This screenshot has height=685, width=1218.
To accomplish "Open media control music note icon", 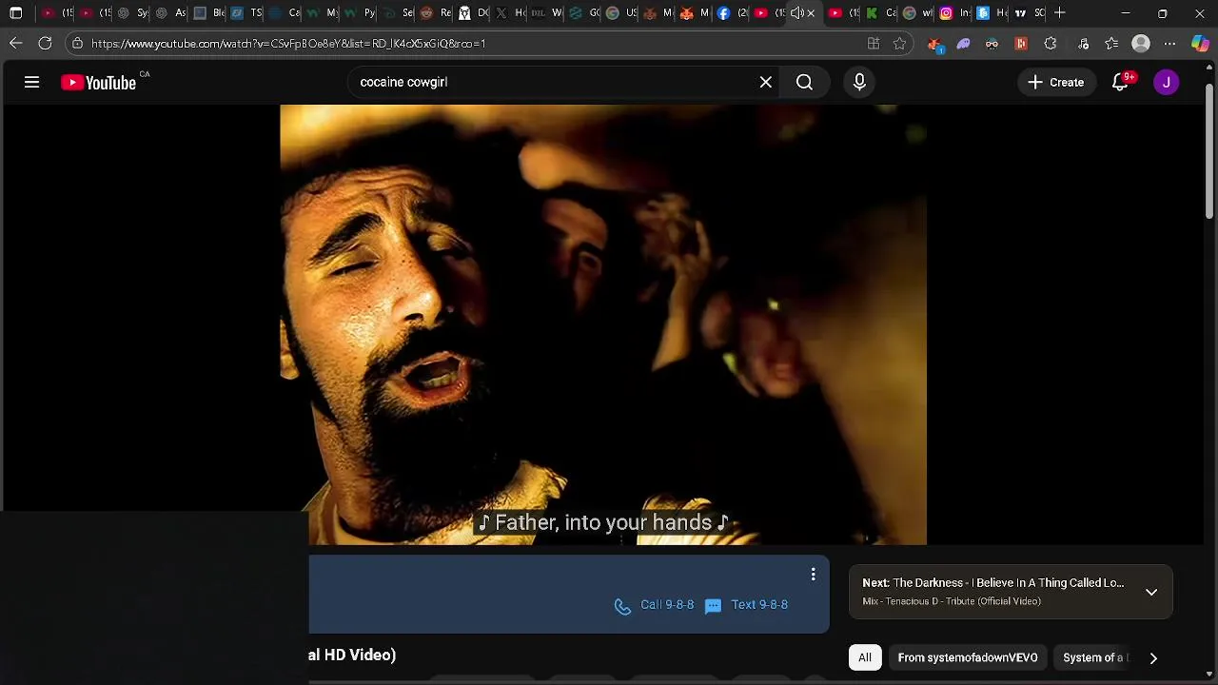I will [x=1083, y=43].
